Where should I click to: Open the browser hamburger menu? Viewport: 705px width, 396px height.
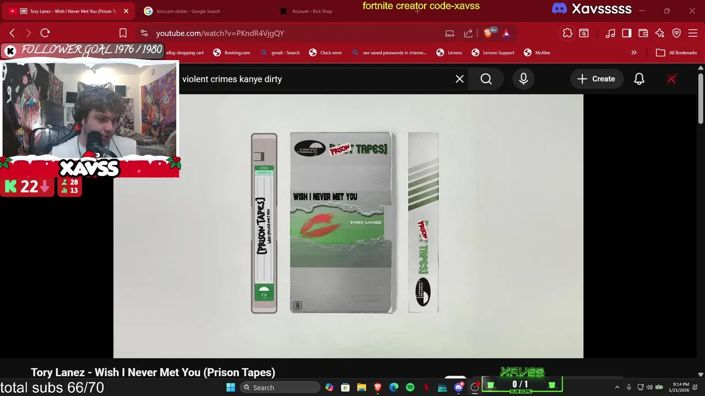(693, 33)
